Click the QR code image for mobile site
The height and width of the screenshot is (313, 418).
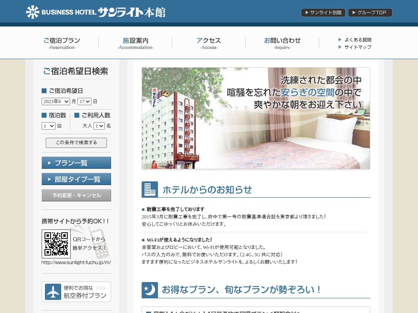pos(56,244)
